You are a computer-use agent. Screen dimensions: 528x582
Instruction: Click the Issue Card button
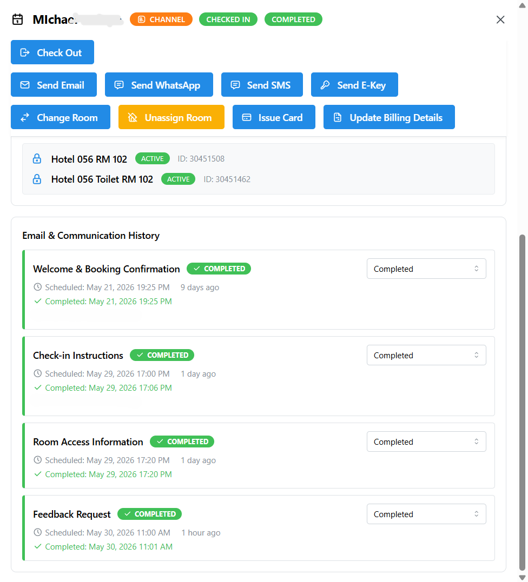(x=274, y=117)
